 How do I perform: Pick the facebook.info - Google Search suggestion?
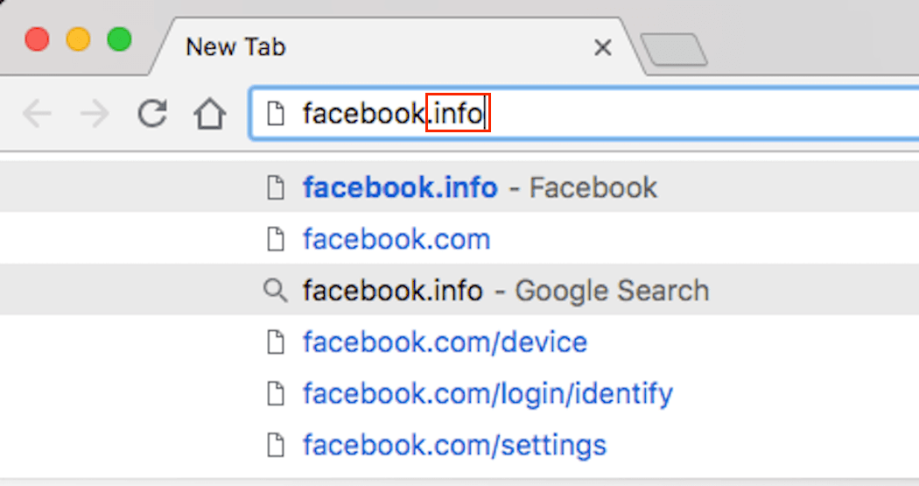pyautogui.click(x=505, y=291)
